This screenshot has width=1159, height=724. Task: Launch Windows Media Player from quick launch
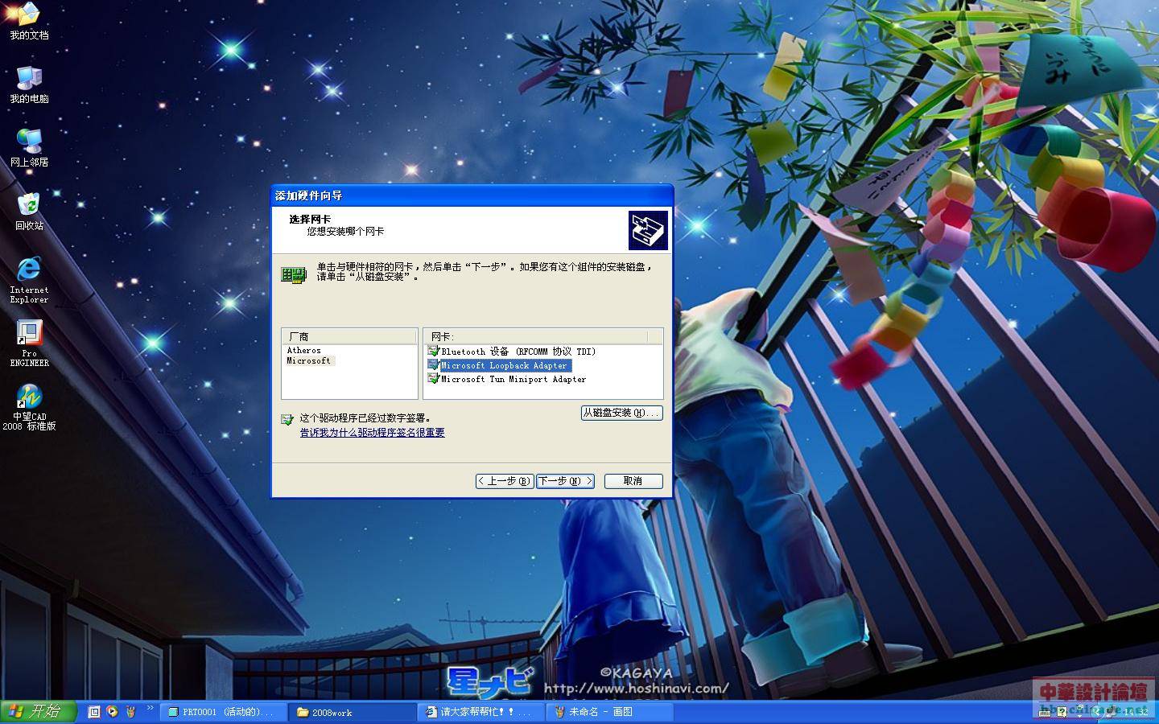click(x=112, y=712)
